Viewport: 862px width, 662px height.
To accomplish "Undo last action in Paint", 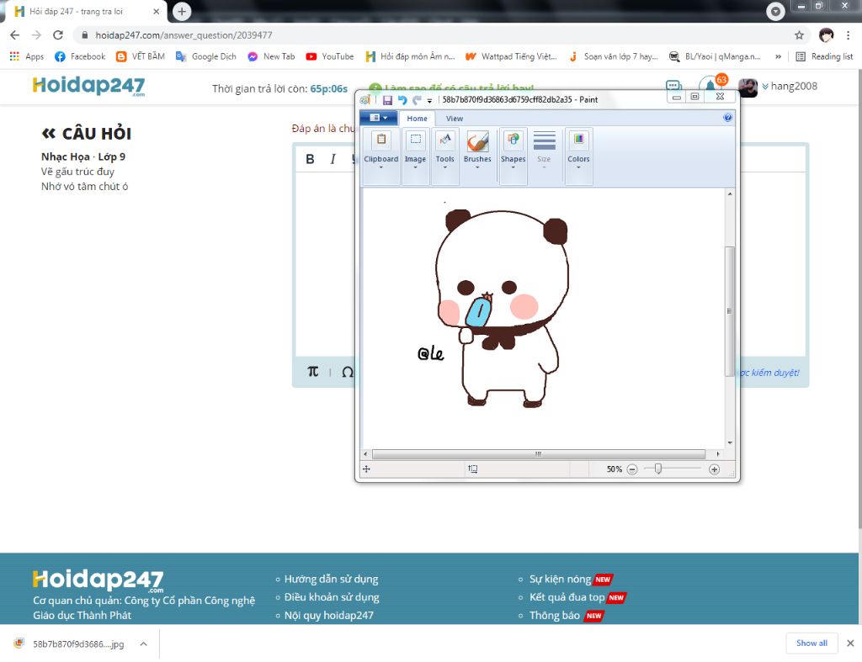I will 402,100.
